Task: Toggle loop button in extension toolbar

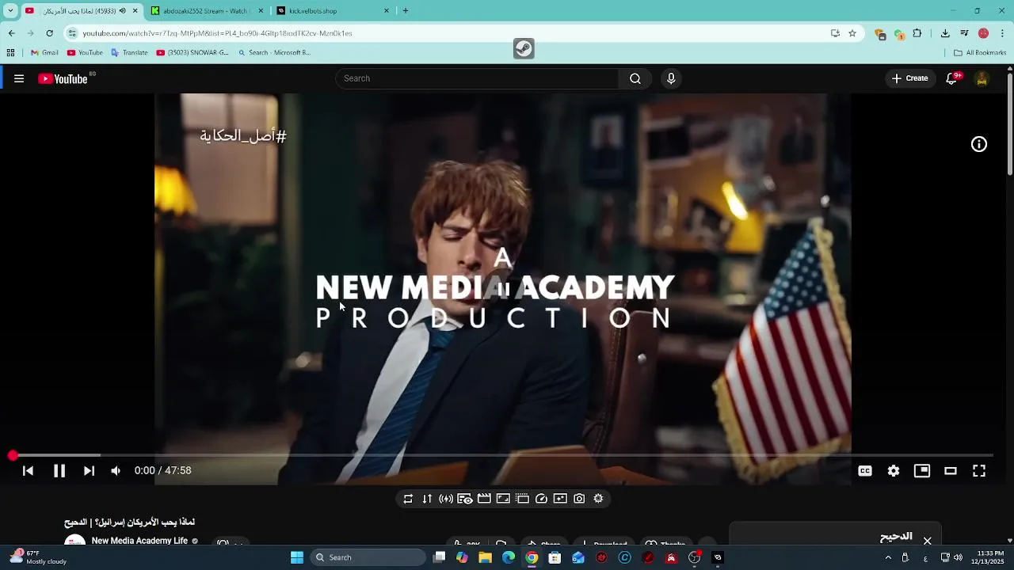Action: click(x=408, y=499)
